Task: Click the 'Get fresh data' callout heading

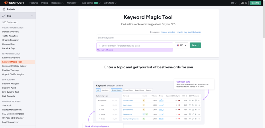Action: pos(183,82)
